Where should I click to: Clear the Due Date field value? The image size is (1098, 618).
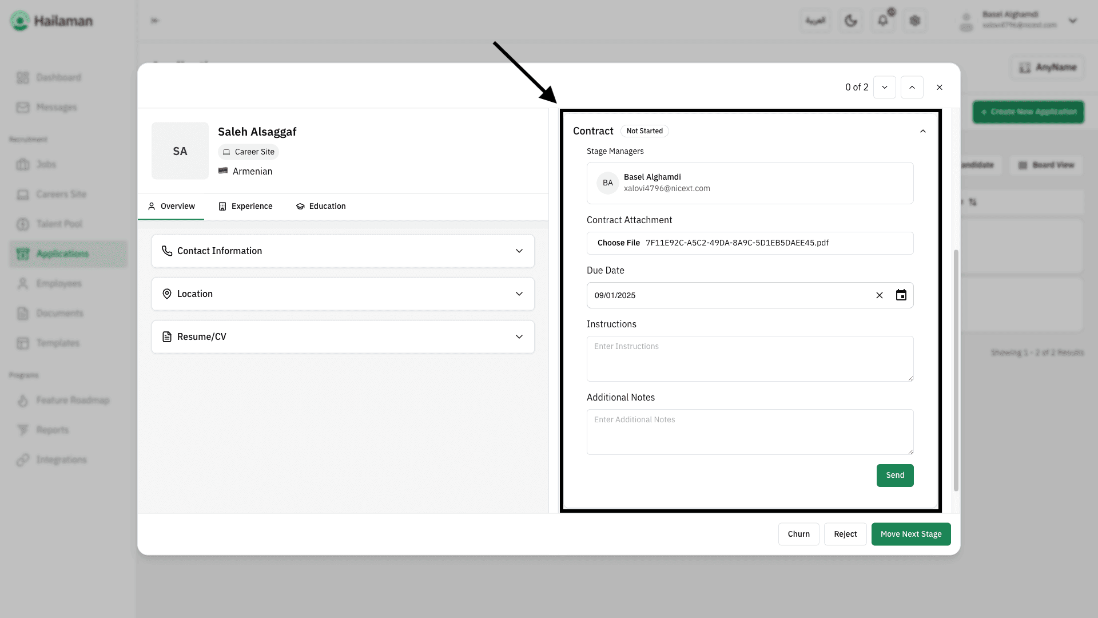[879, 295]
